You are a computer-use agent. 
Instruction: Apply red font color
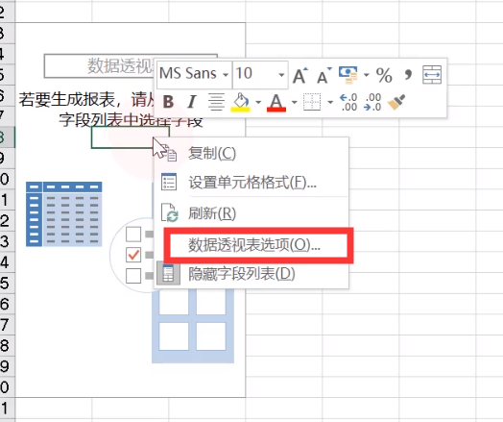(276, 102)
